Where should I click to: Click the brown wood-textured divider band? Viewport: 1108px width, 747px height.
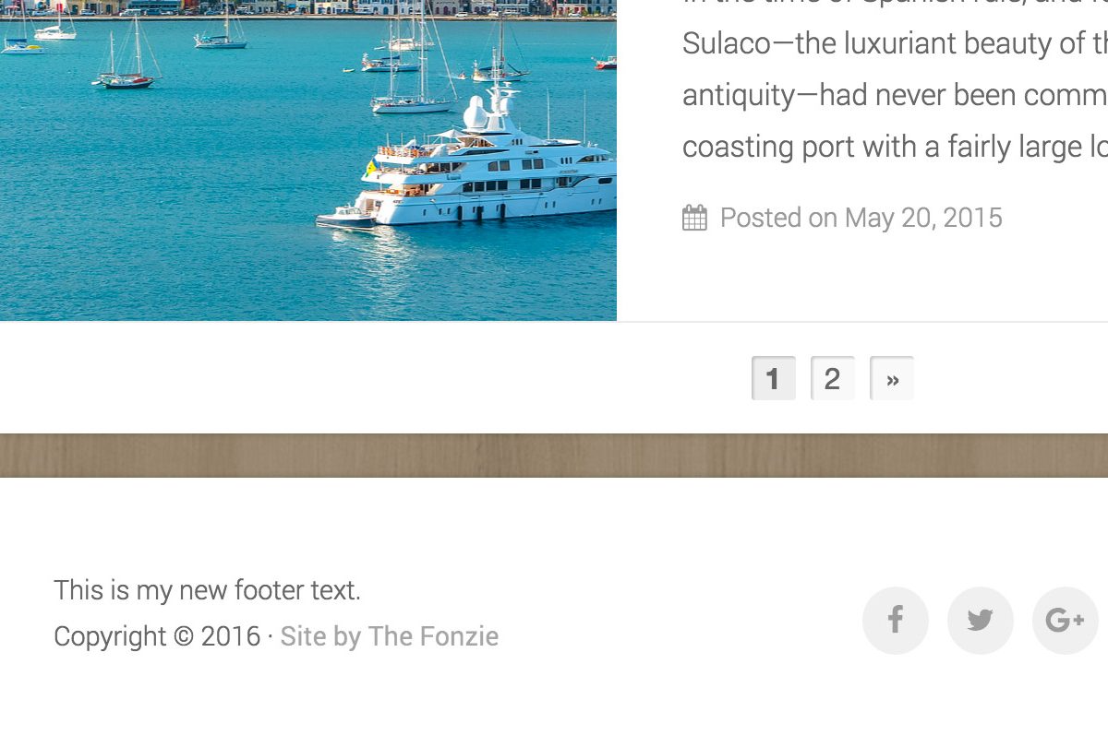pos(554,456)
